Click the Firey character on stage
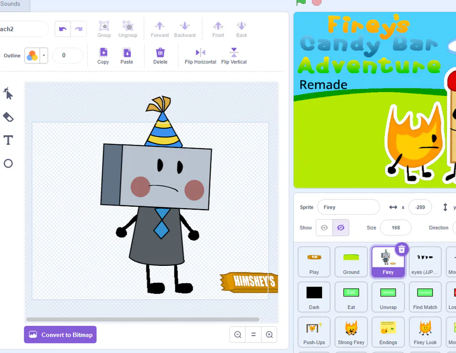 414,142
